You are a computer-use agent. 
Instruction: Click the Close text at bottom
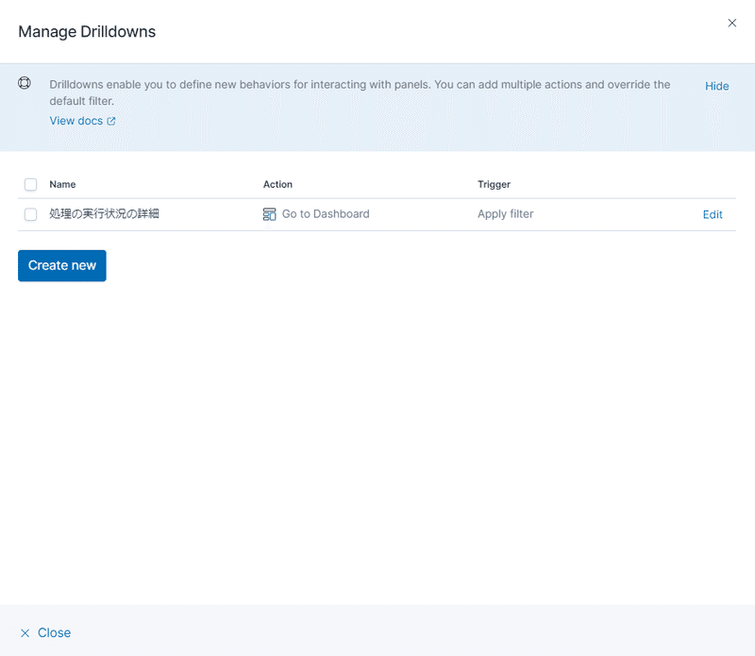(x=54, y=633)
